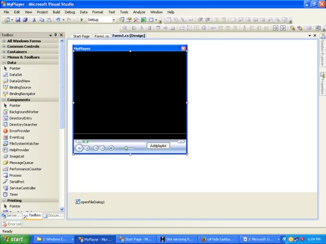Click the Undo arrow icon
The image size is (326, 244).
click(x=58, y=20)
